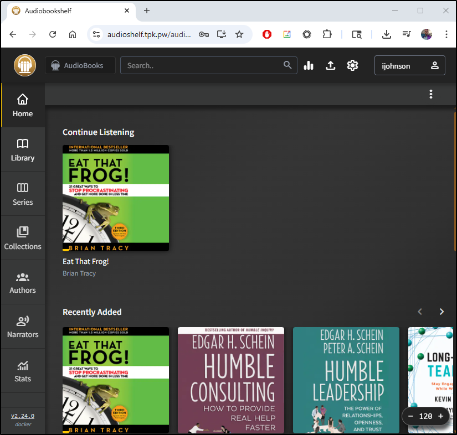This screenshot has height=435, width=457.
Task: Open the AudioBooks library selector
Action: point(80,65)
